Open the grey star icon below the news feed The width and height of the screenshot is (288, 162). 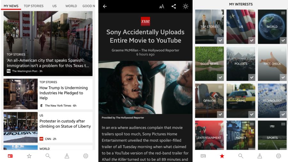point(29,156)
